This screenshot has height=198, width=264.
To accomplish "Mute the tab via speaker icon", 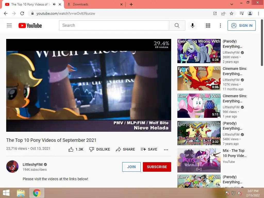I will 54,4.
